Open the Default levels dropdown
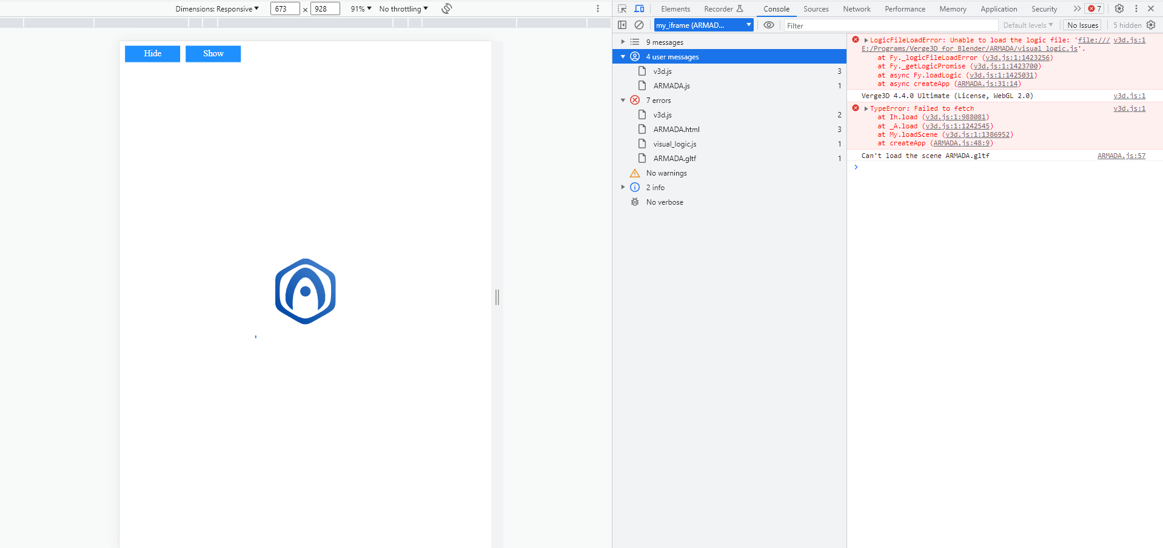 (x=1028, y=25)
